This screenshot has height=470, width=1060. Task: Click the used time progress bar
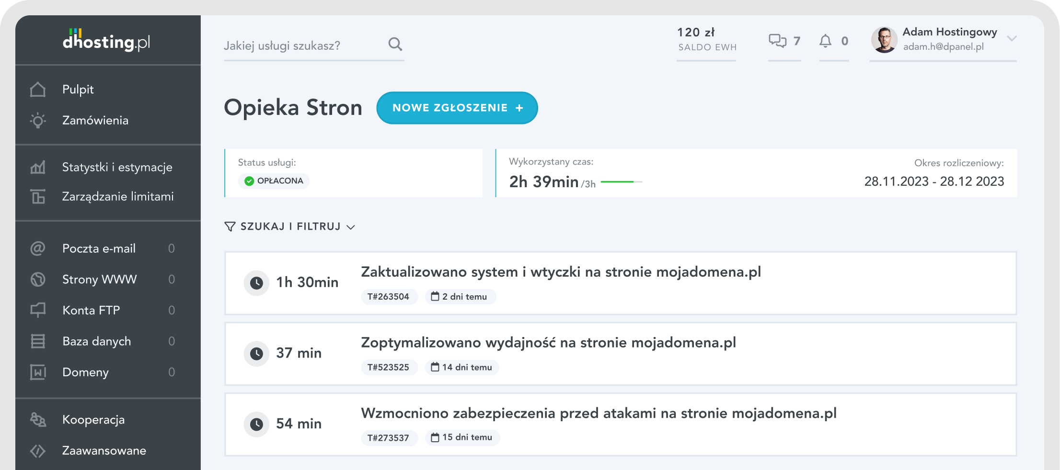(x=621, y=182)
